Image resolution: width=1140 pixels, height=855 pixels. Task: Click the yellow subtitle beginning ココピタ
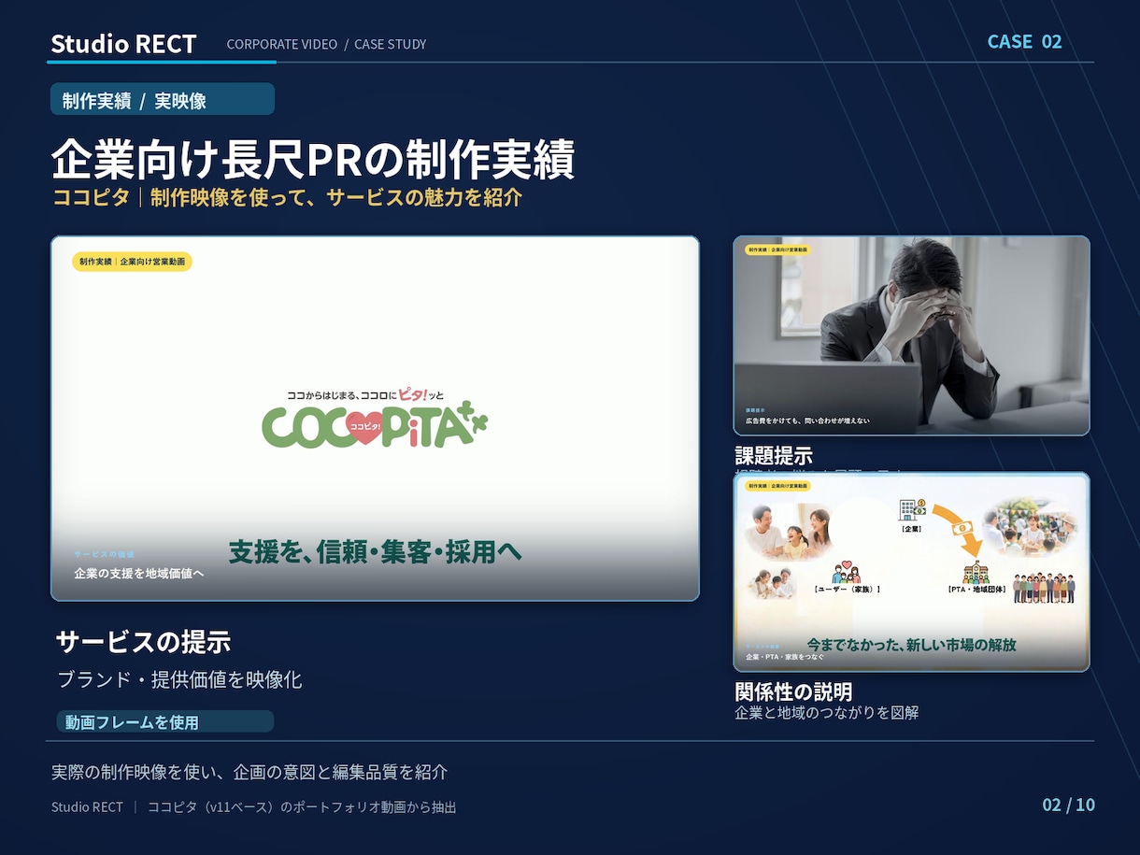point(287,198)
